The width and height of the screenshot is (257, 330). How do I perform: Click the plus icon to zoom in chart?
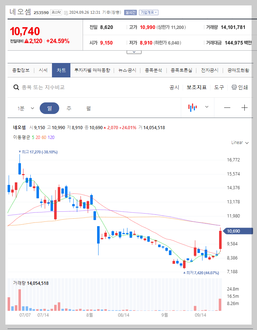(245, 107)
